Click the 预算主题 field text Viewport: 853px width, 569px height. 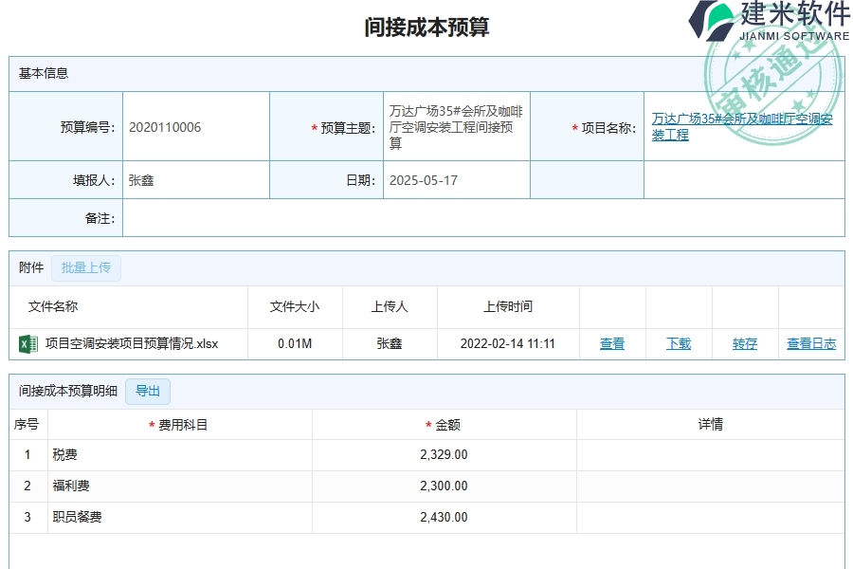pos(456,127)
